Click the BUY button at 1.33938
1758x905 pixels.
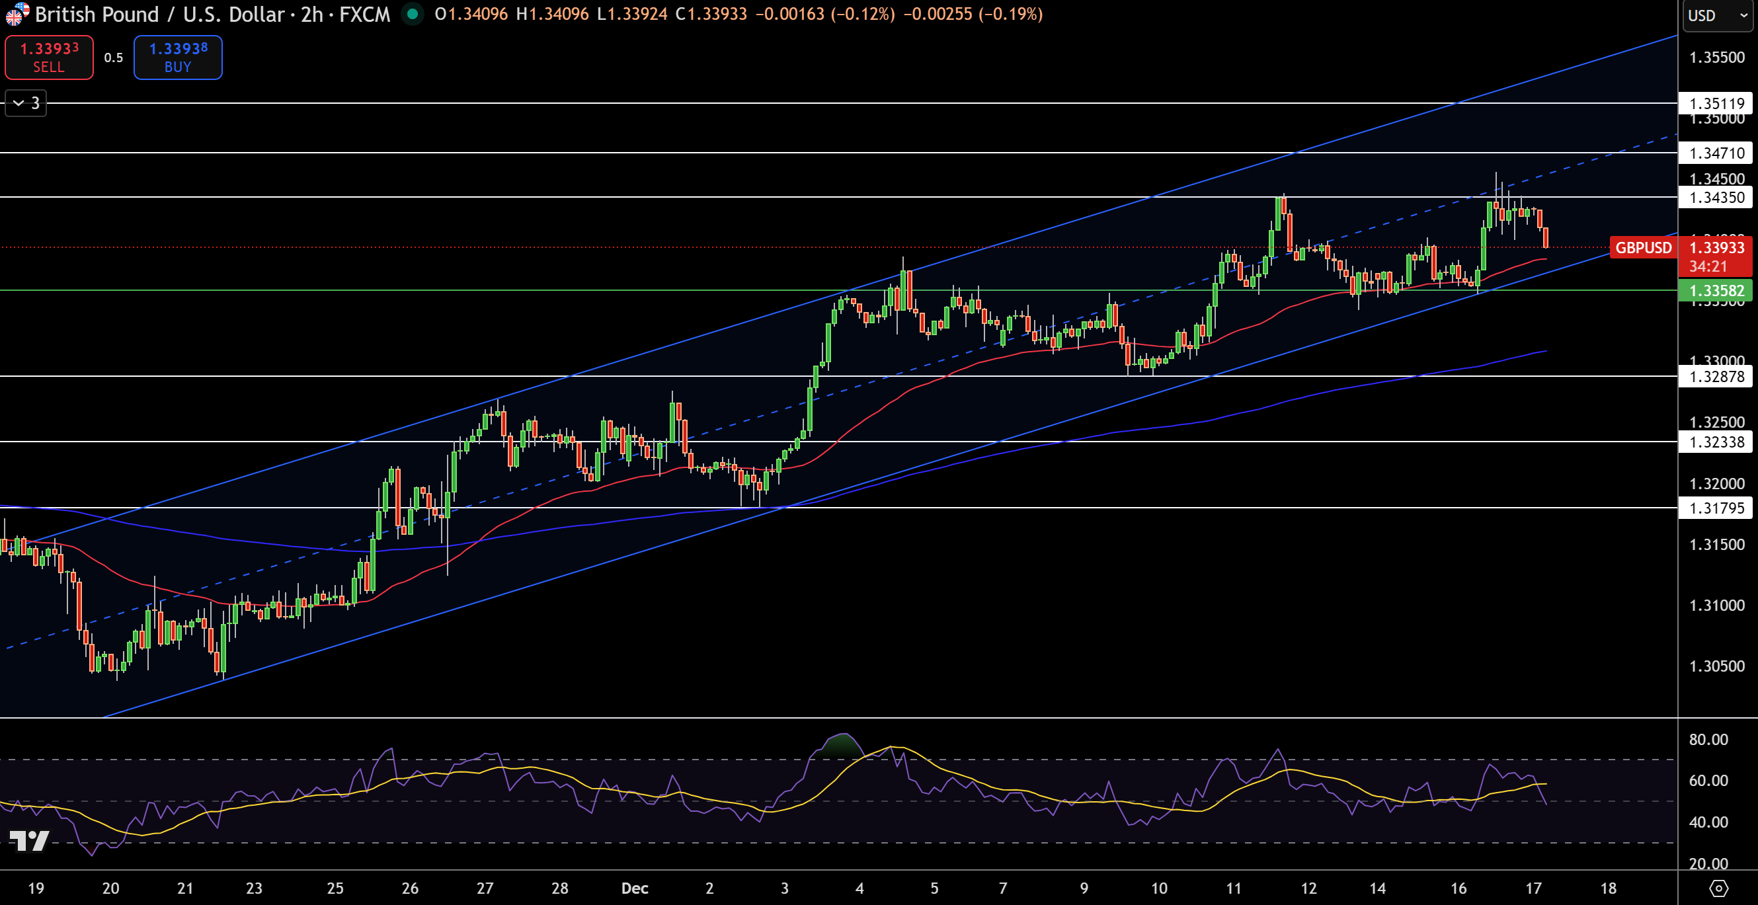tap(177, 58)
